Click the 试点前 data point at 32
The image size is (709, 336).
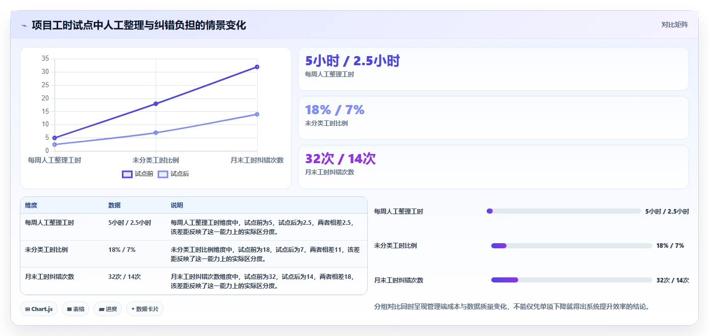point(257,67)
